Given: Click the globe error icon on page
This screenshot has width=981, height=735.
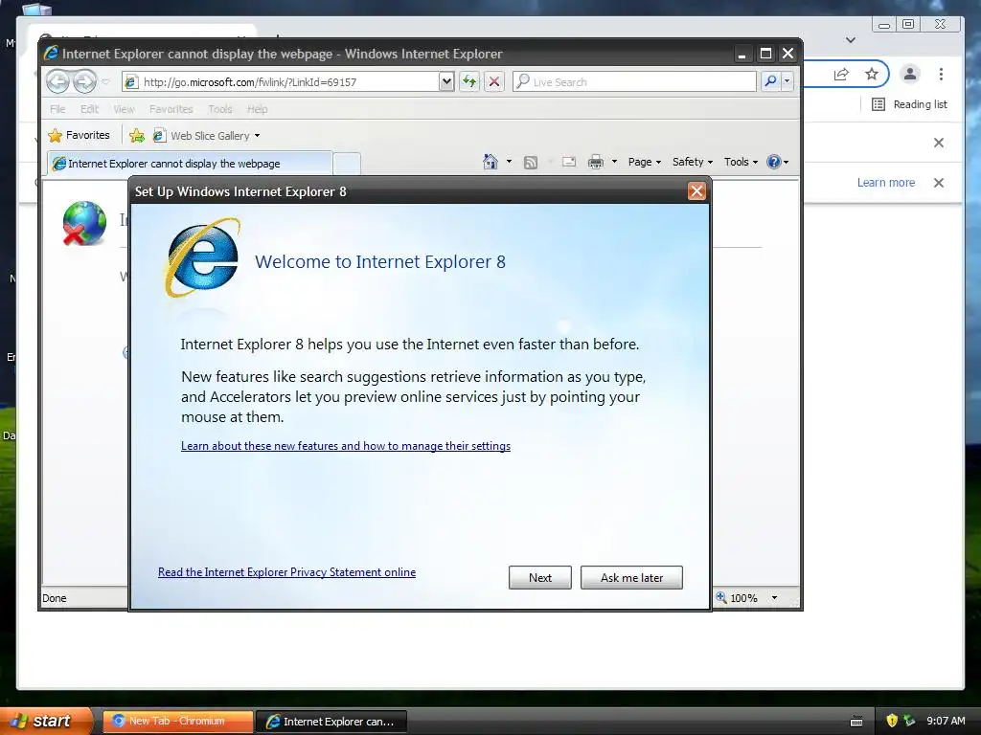Looking at the screenshot, I should [x=83, y=222].
